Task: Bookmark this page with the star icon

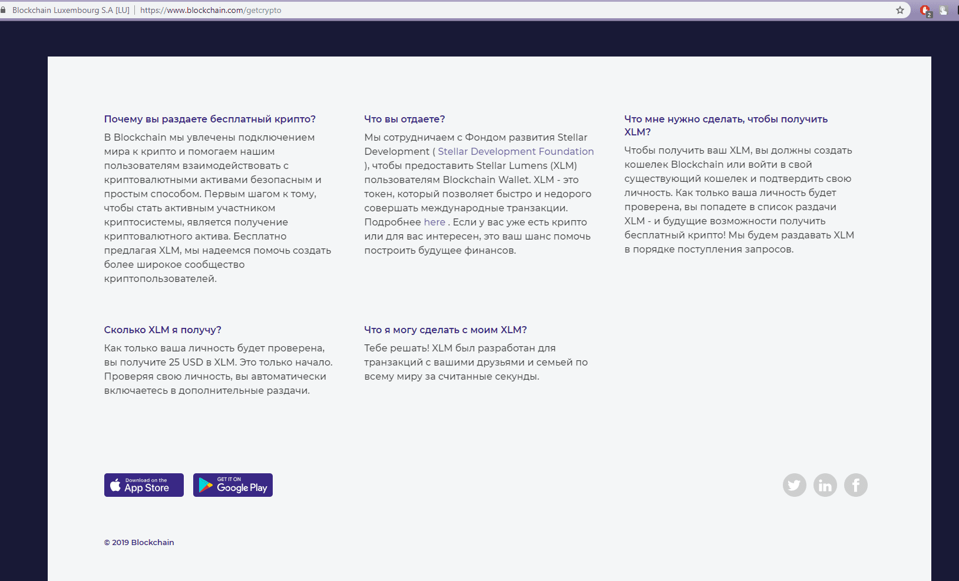Action: click(900, 10)
